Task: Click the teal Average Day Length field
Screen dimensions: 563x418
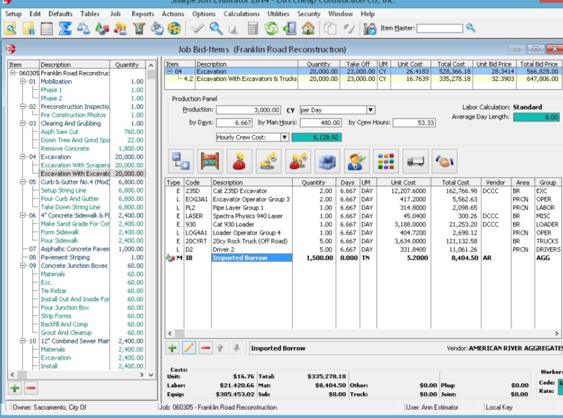Action: tap(536, 117)
